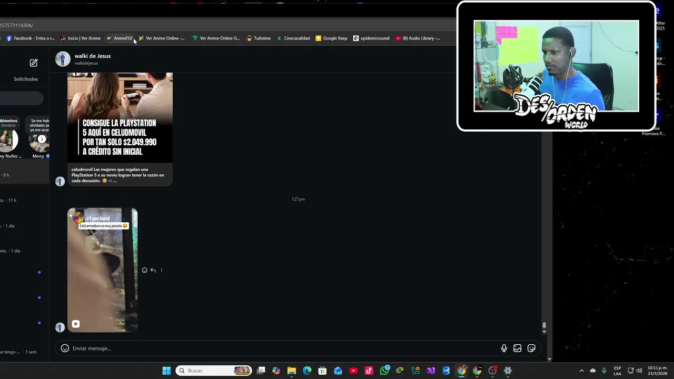Click the walki de Jesus chat name
This screenshot has height=379, width=674.
tap(92, 56)
